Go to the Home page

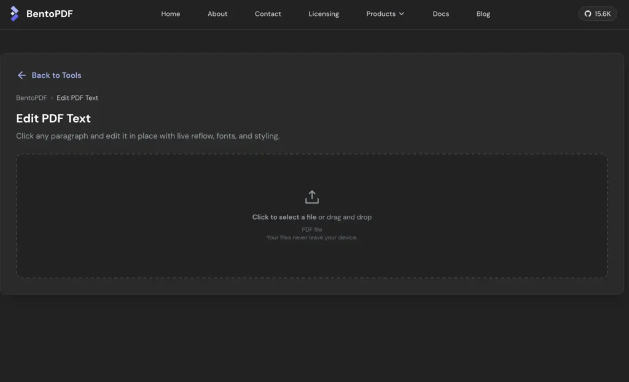(x=171, y=13)
